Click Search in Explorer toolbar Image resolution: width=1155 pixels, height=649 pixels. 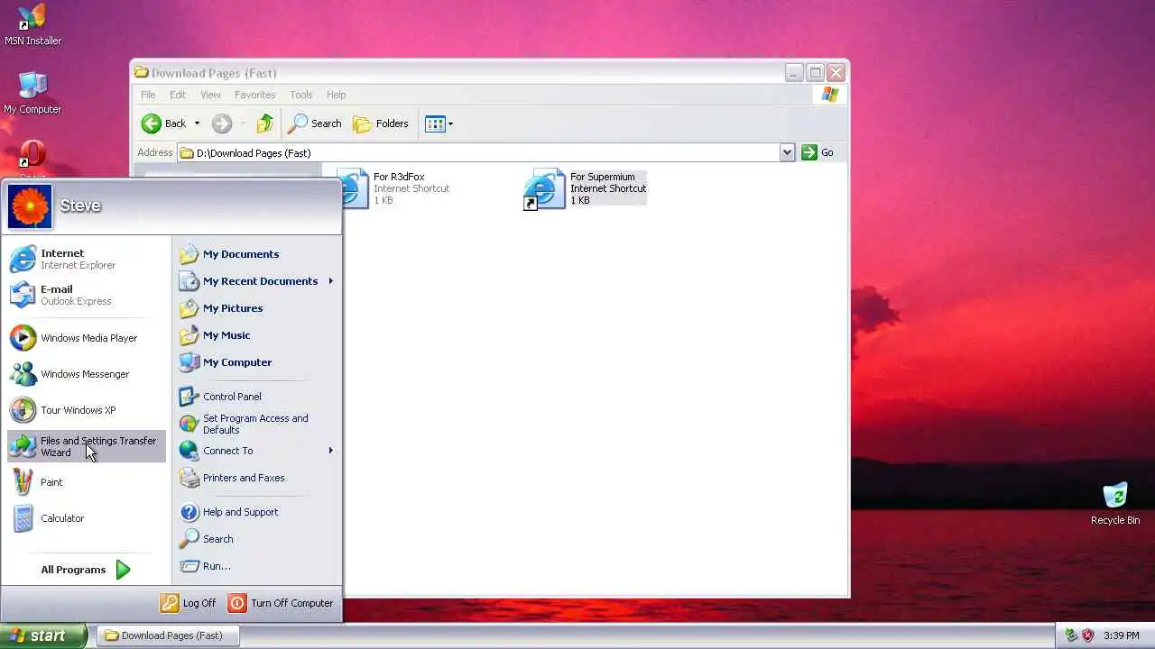315,123
